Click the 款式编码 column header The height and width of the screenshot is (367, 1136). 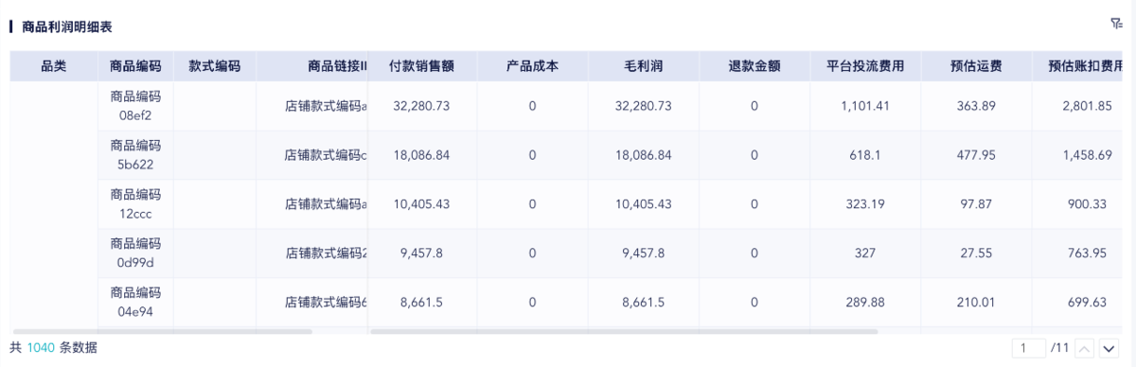215,66
